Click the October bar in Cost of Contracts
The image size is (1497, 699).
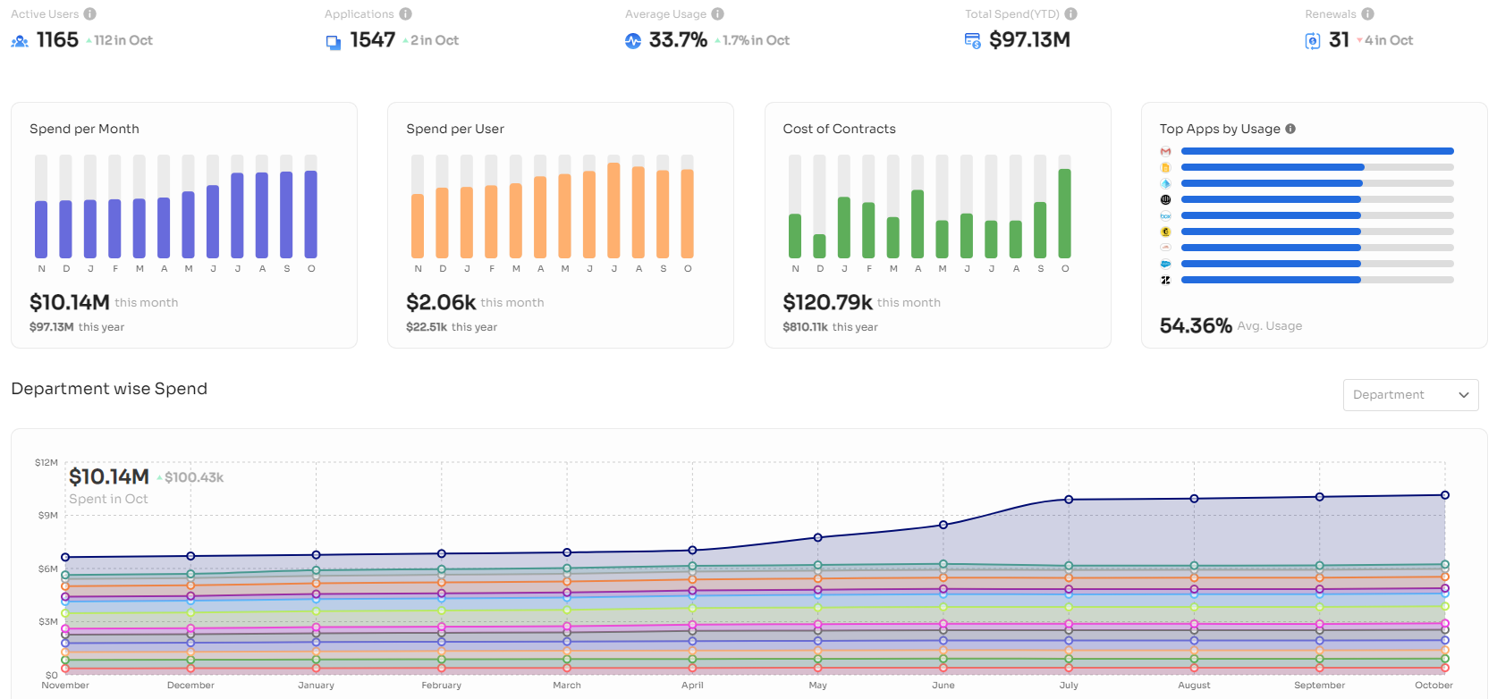coord(1064,214)
